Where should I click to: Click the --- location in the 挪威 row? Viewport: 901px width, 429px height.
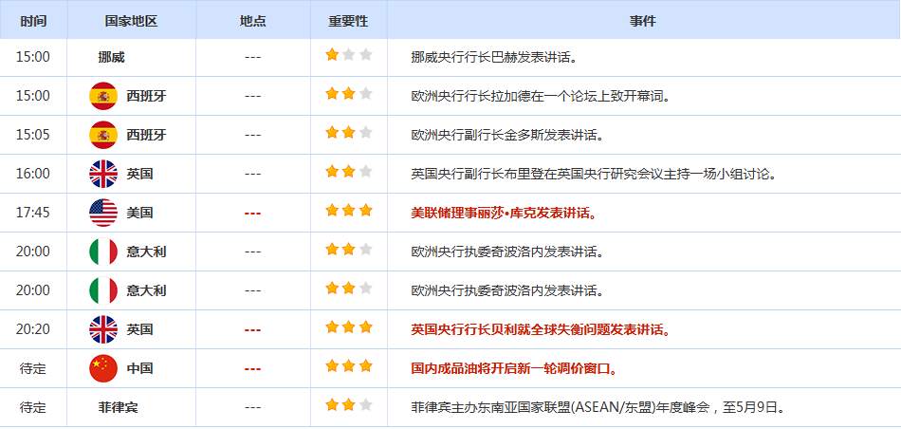(253, 58)
